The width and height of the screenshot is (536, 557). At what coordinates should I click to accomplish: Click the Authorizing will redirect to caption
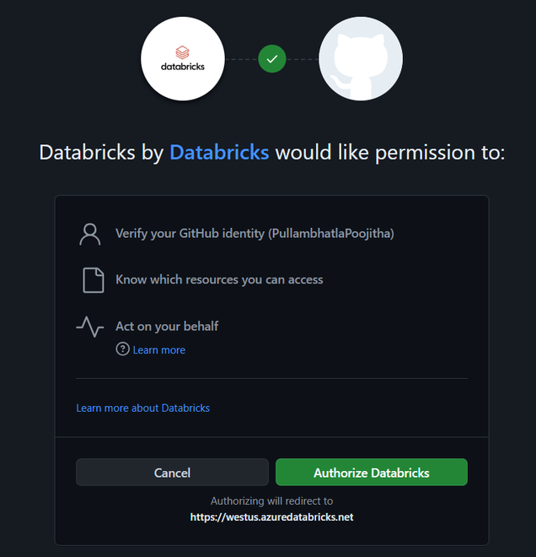[271, 500]
